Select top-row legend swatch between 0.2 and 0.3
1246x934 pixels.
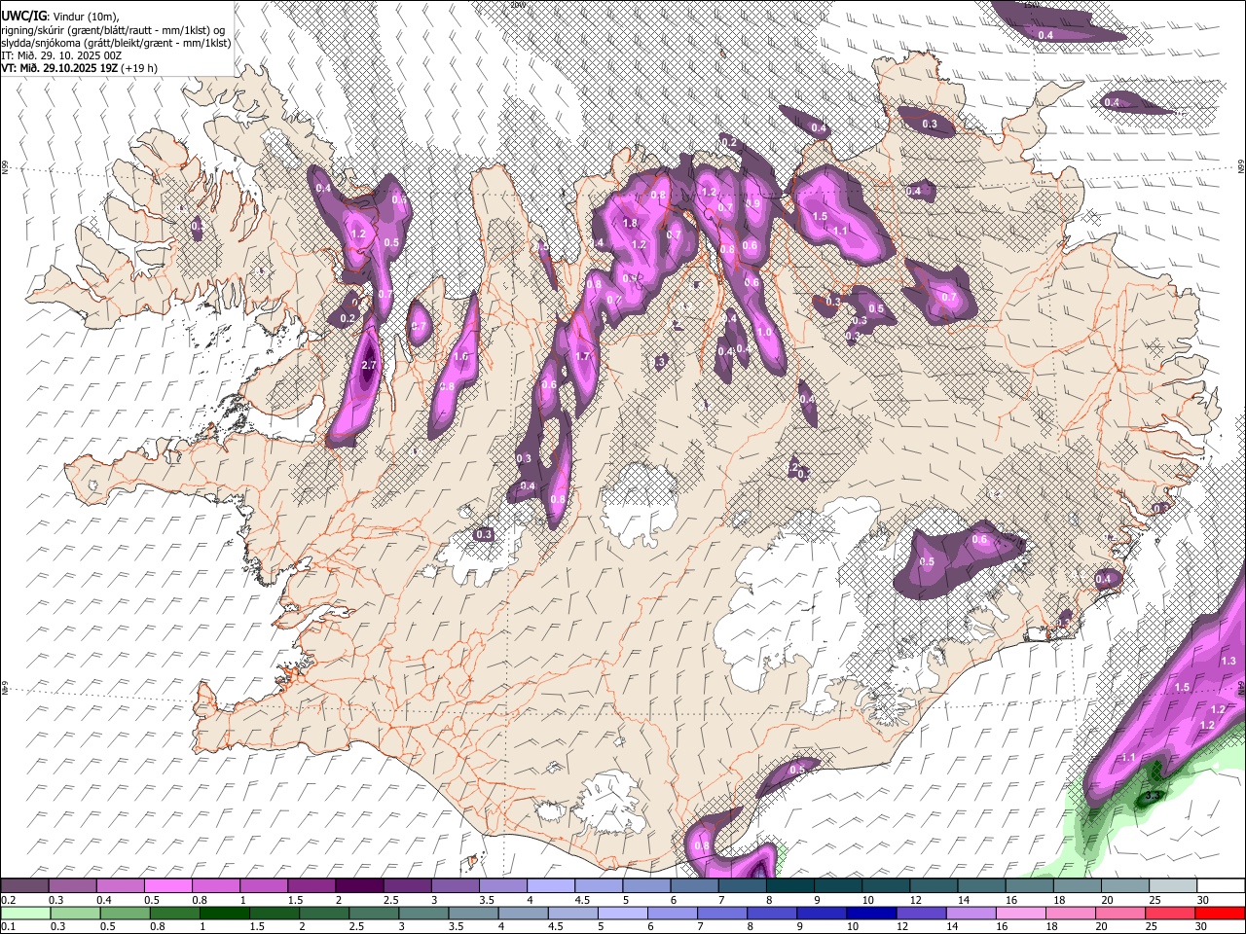[x=24, y=885]
